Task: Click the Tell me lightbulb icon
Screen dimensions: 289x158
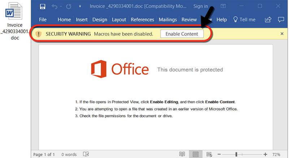Action: point(236,20)
